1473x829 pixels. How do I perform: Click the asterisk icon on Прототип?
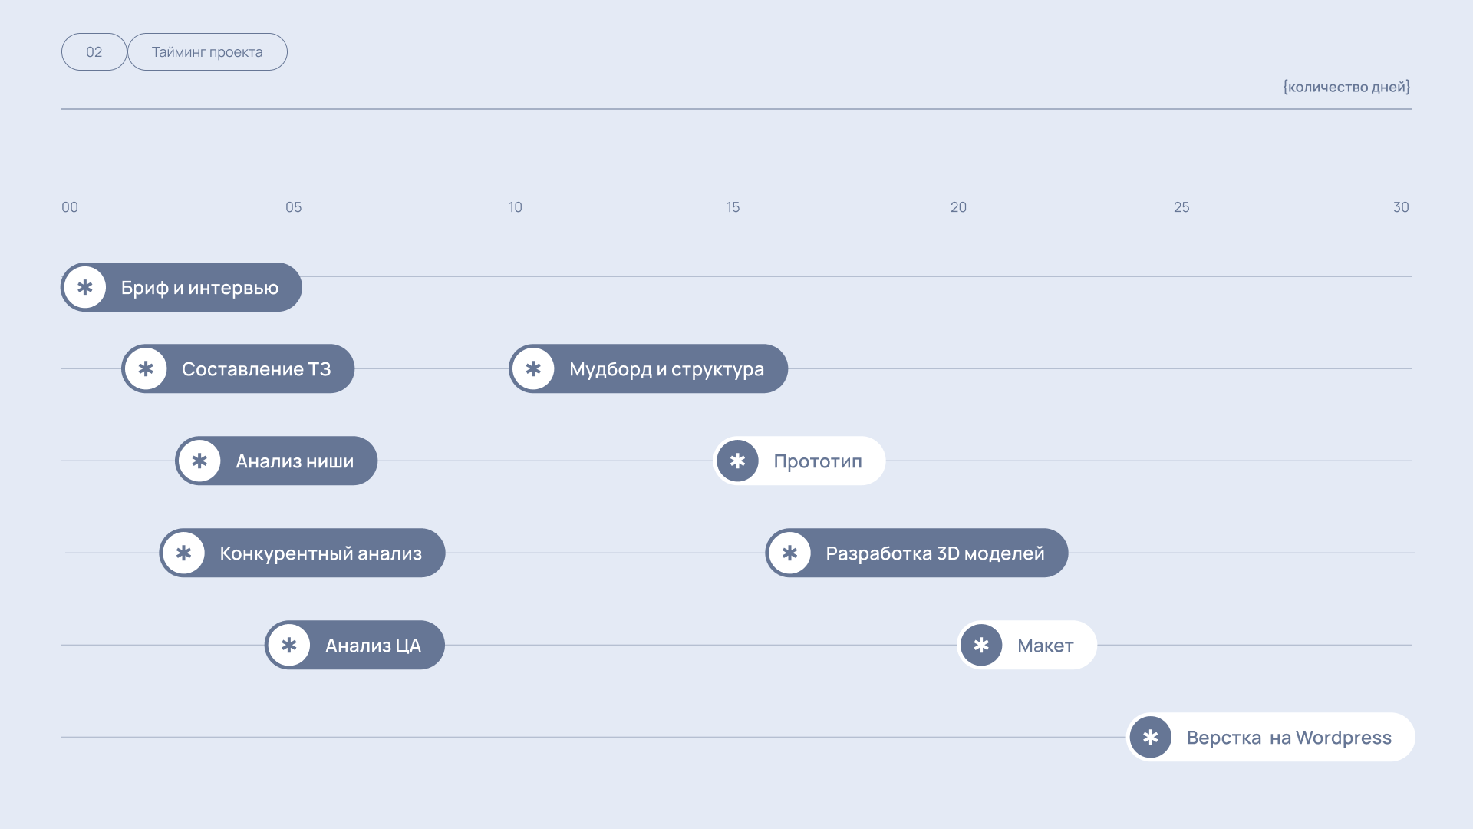[x=737, y=461]
